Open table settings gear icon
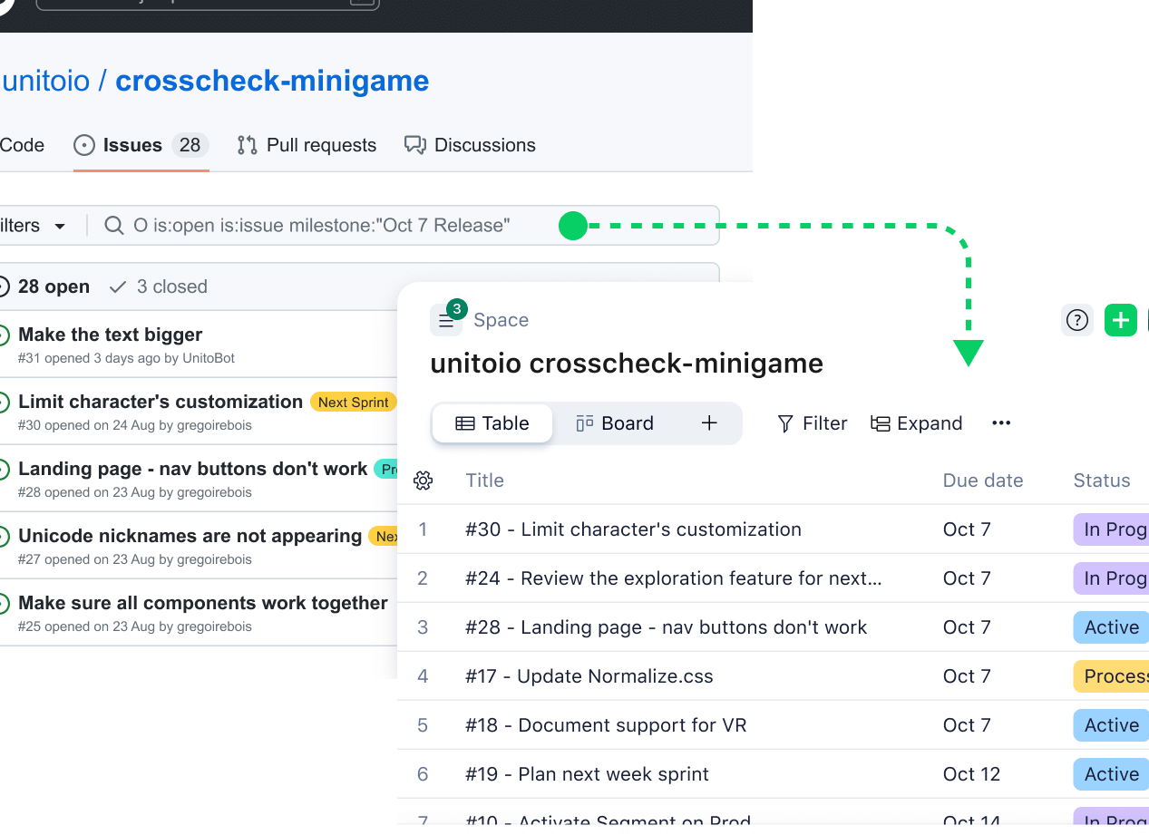This screenshot has width=1149, height=835. tap(423, 481)
